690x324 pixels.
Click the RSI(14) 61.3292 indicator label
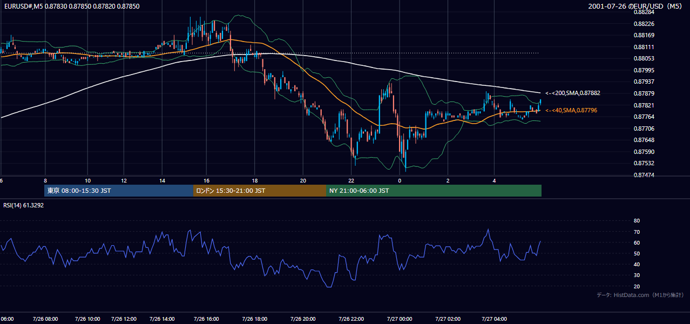click(x=24, y=205)
